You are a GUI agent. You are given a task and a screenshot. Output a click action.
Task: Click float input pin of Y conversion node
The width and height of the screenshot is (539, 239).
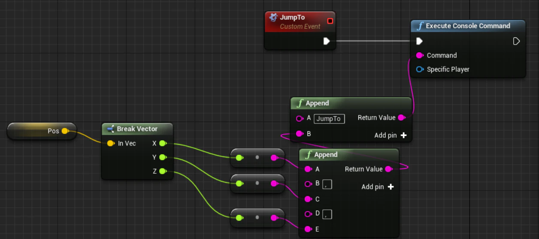coord(239,184)
